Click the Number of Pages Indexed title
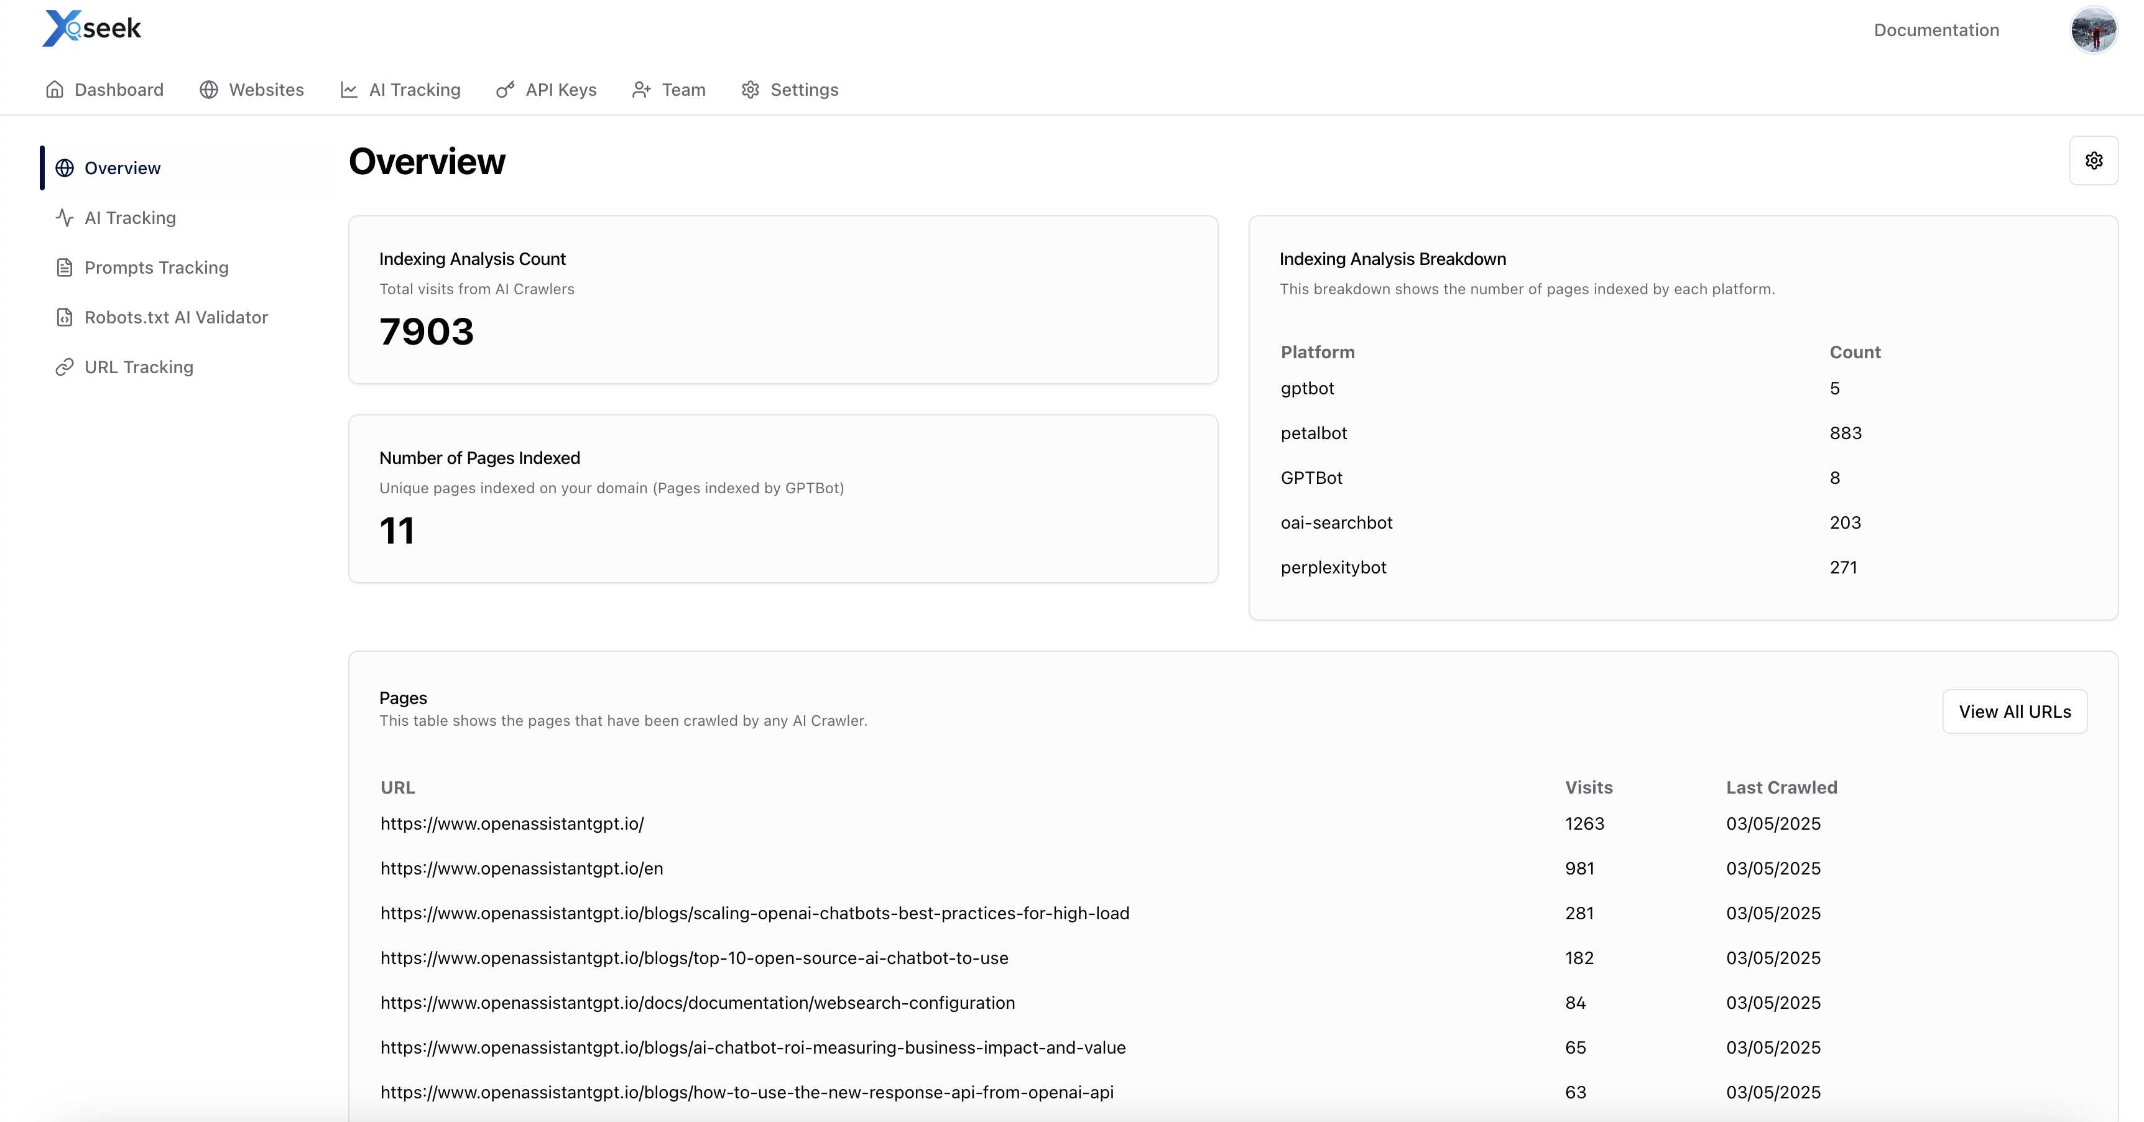 [479, 458]
